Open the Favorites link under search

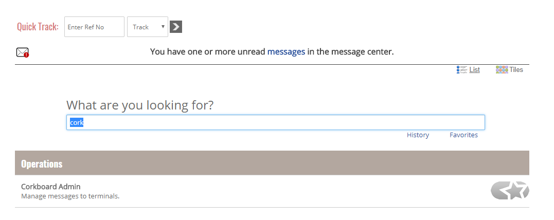[463, 135]
